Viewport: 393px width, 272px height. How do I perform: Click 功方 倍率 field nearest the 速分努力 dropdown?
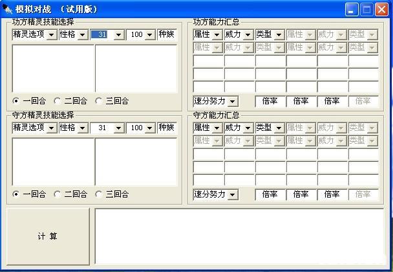point(270,101)
